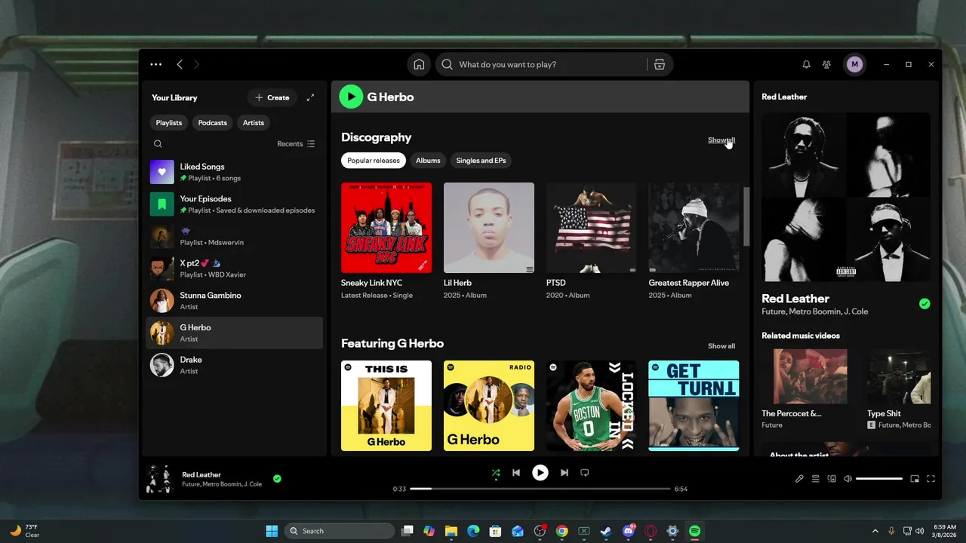Skip to the previous track
This screenshot has width=966, height=543.
[x=516, y=473]
